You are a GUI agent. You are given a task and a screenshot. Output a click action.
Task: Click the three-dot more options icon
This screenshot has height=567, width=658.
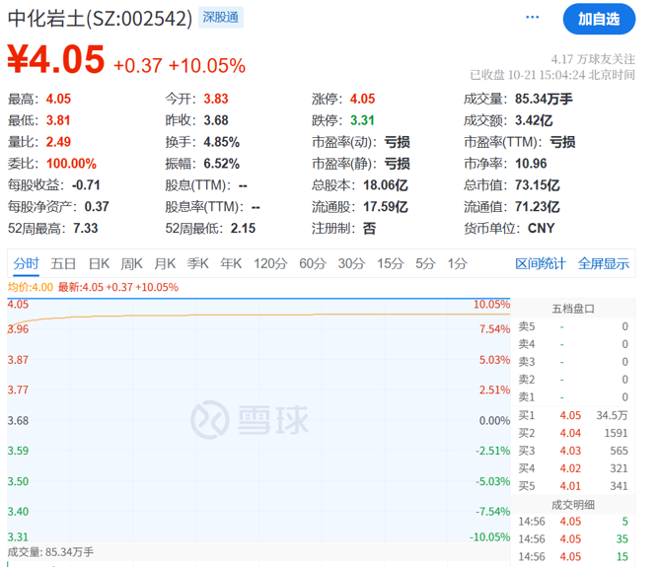533,18
